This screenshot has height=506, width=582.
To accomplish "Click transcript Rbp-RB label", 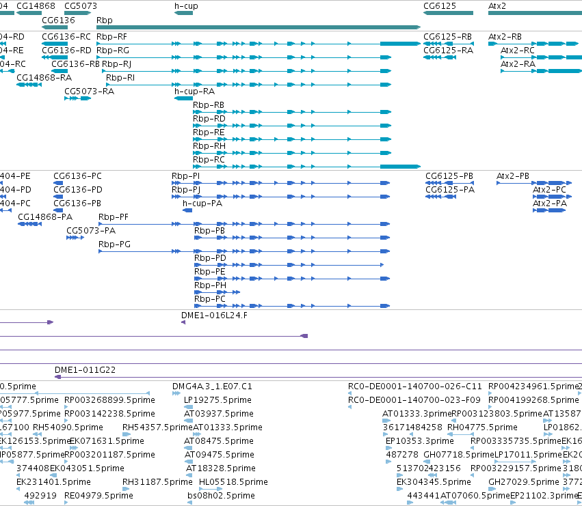I will tap(209, 105).
